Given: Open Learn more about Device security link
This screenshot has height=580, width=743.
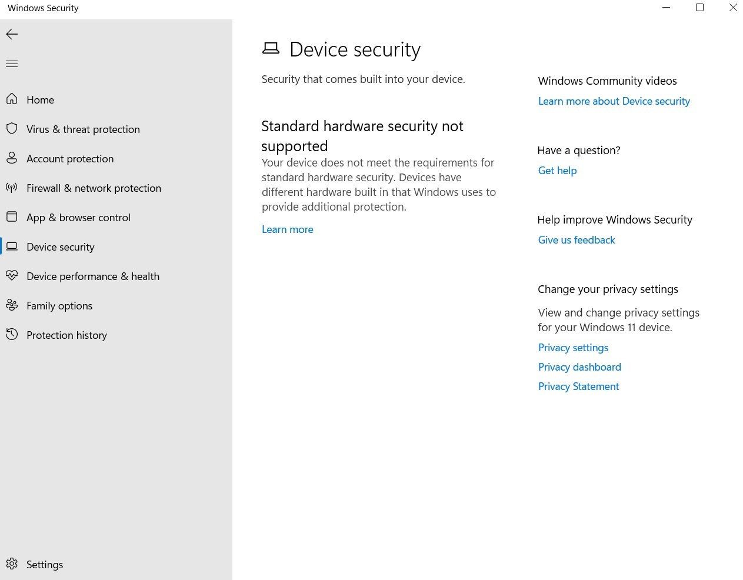Looking at the screenshot, I should coord(614,101).
